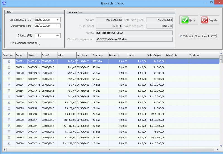
Task: Click the application icon in title bar
Action: (x=3, y=3)
